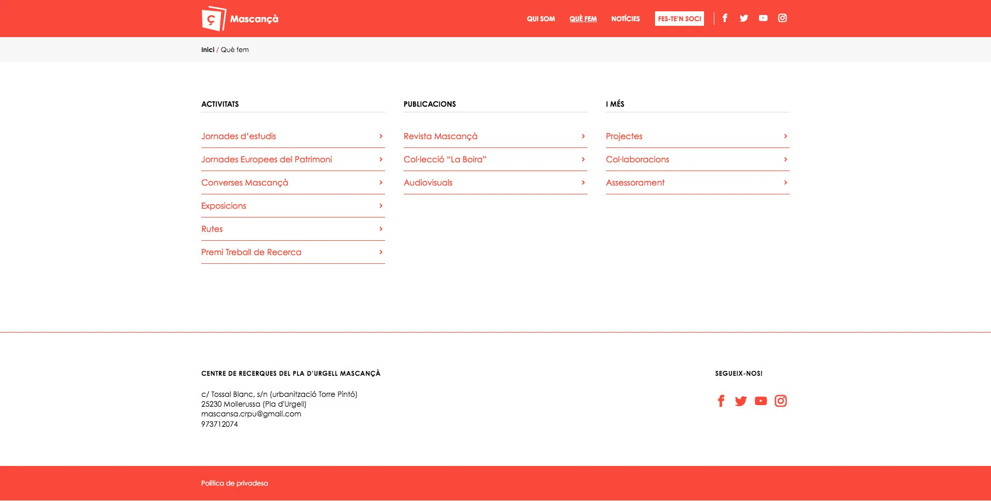Click ACTIVITATS column heading
The image size is (991, 501).
pos(220,104)
